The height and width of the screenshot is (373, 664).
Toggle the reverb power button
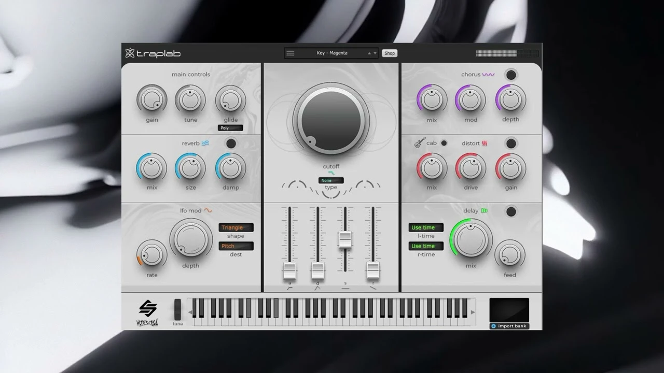coord(231,144)
